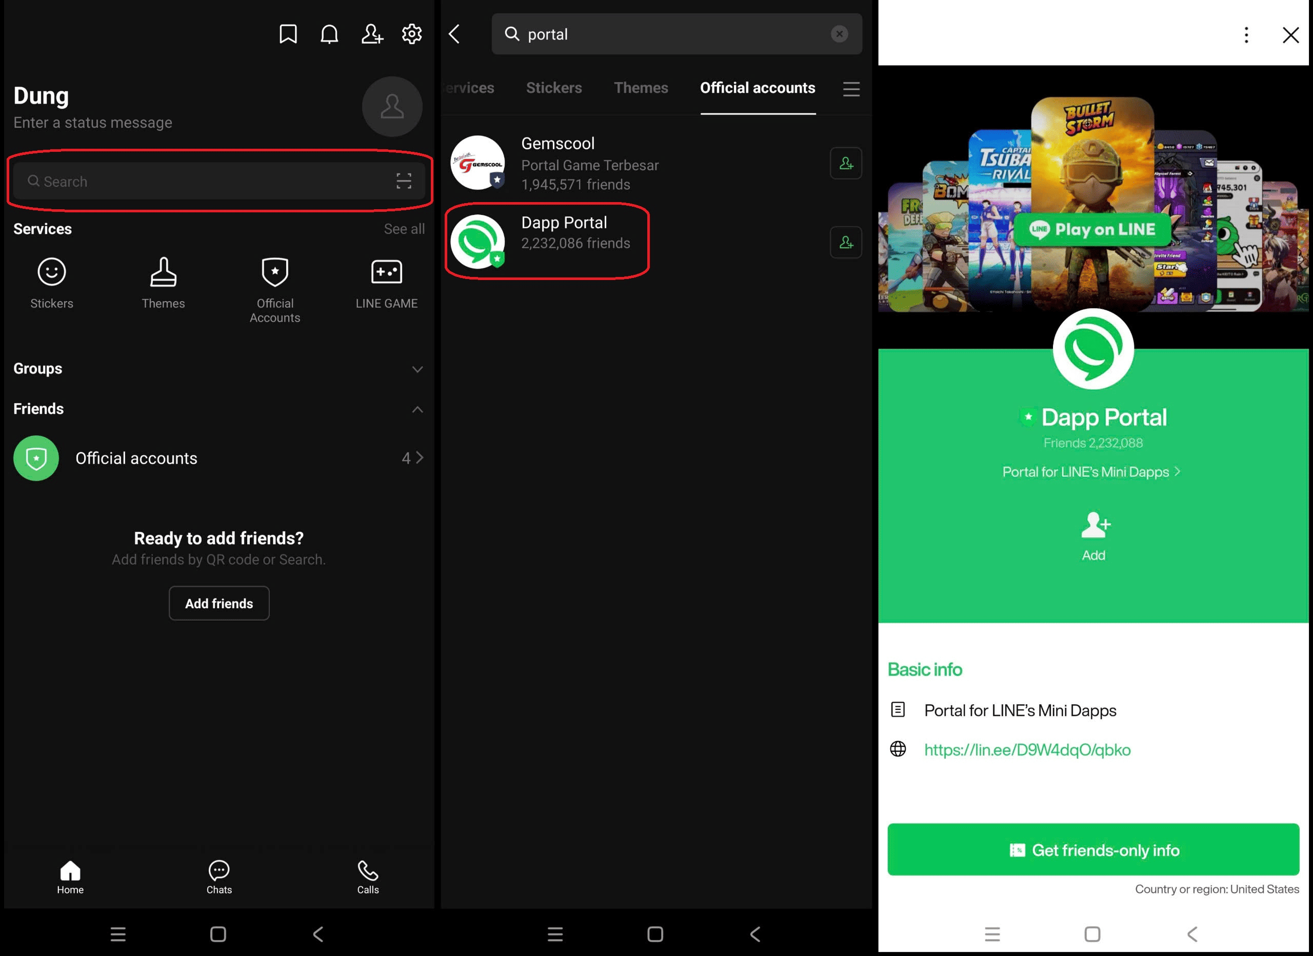
Task: Tap the Add friends button
Action: tap(219, 603)
